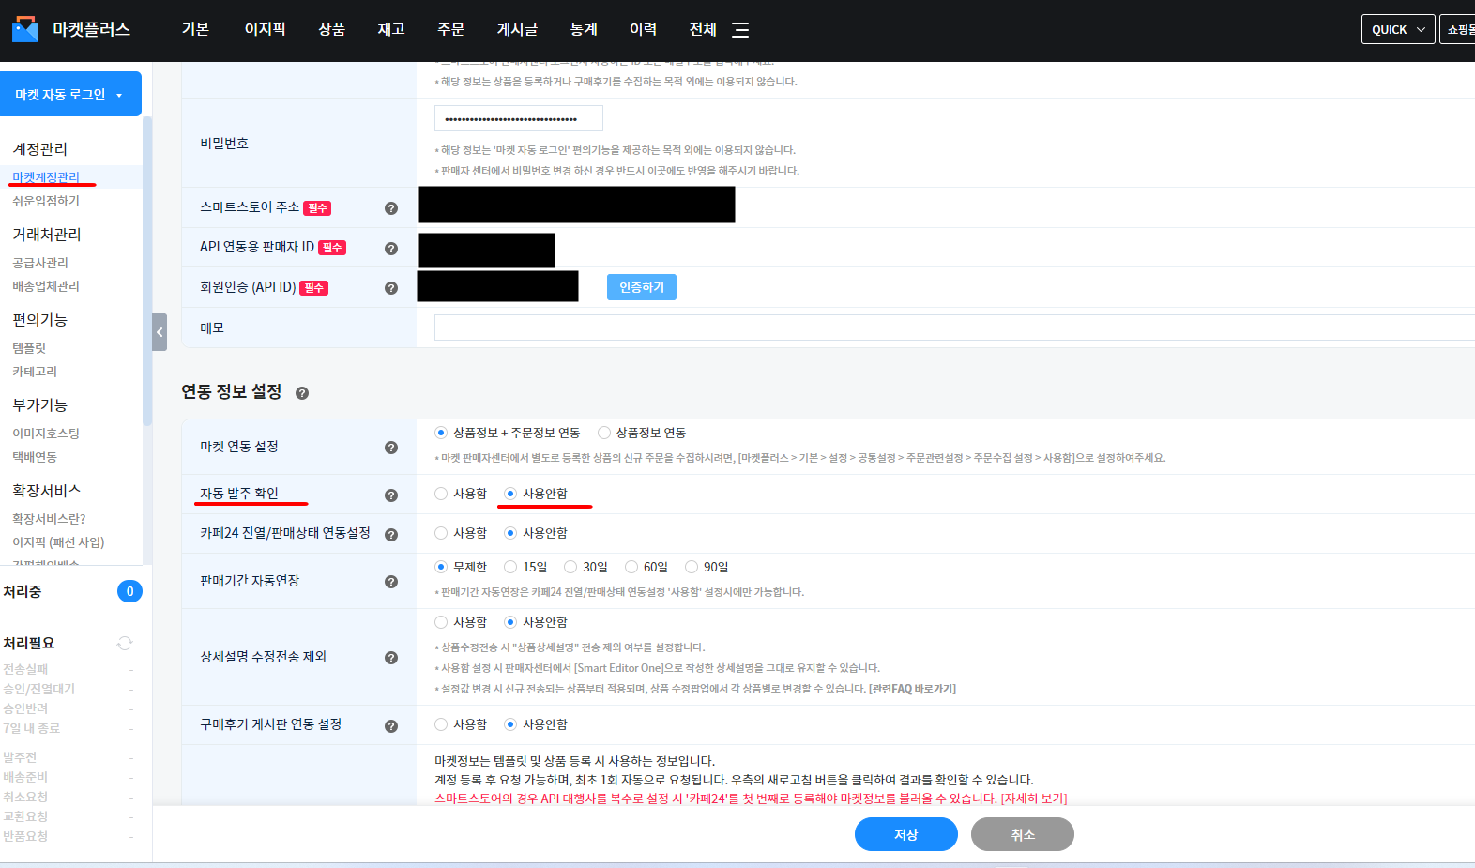Click the 마켓플러스 logo icon
The width and height of the screenshot is (1475, 868).
point(25,29)
